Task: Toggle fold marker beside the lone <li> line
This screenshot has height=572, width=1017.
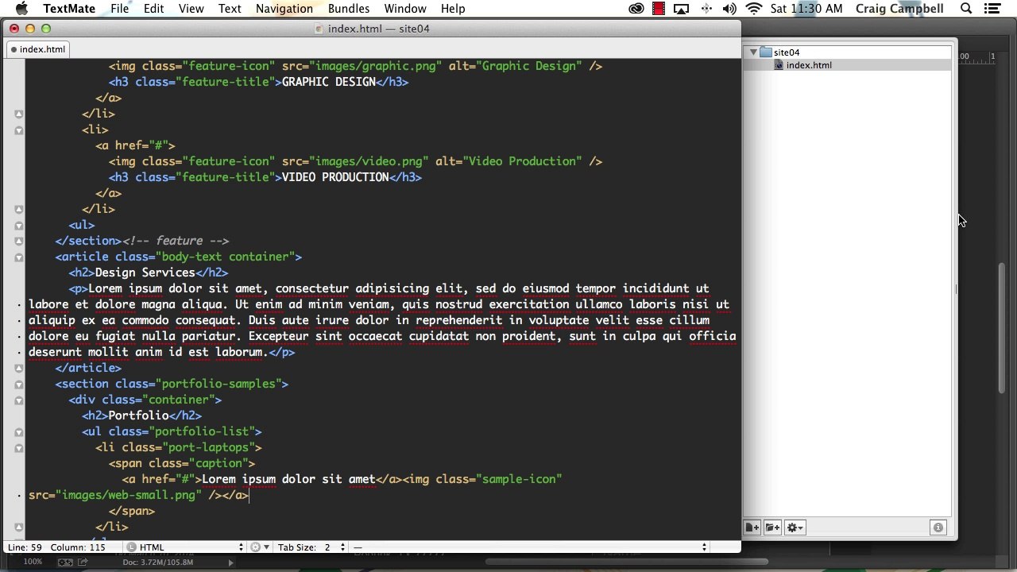Action: (18, 129)
